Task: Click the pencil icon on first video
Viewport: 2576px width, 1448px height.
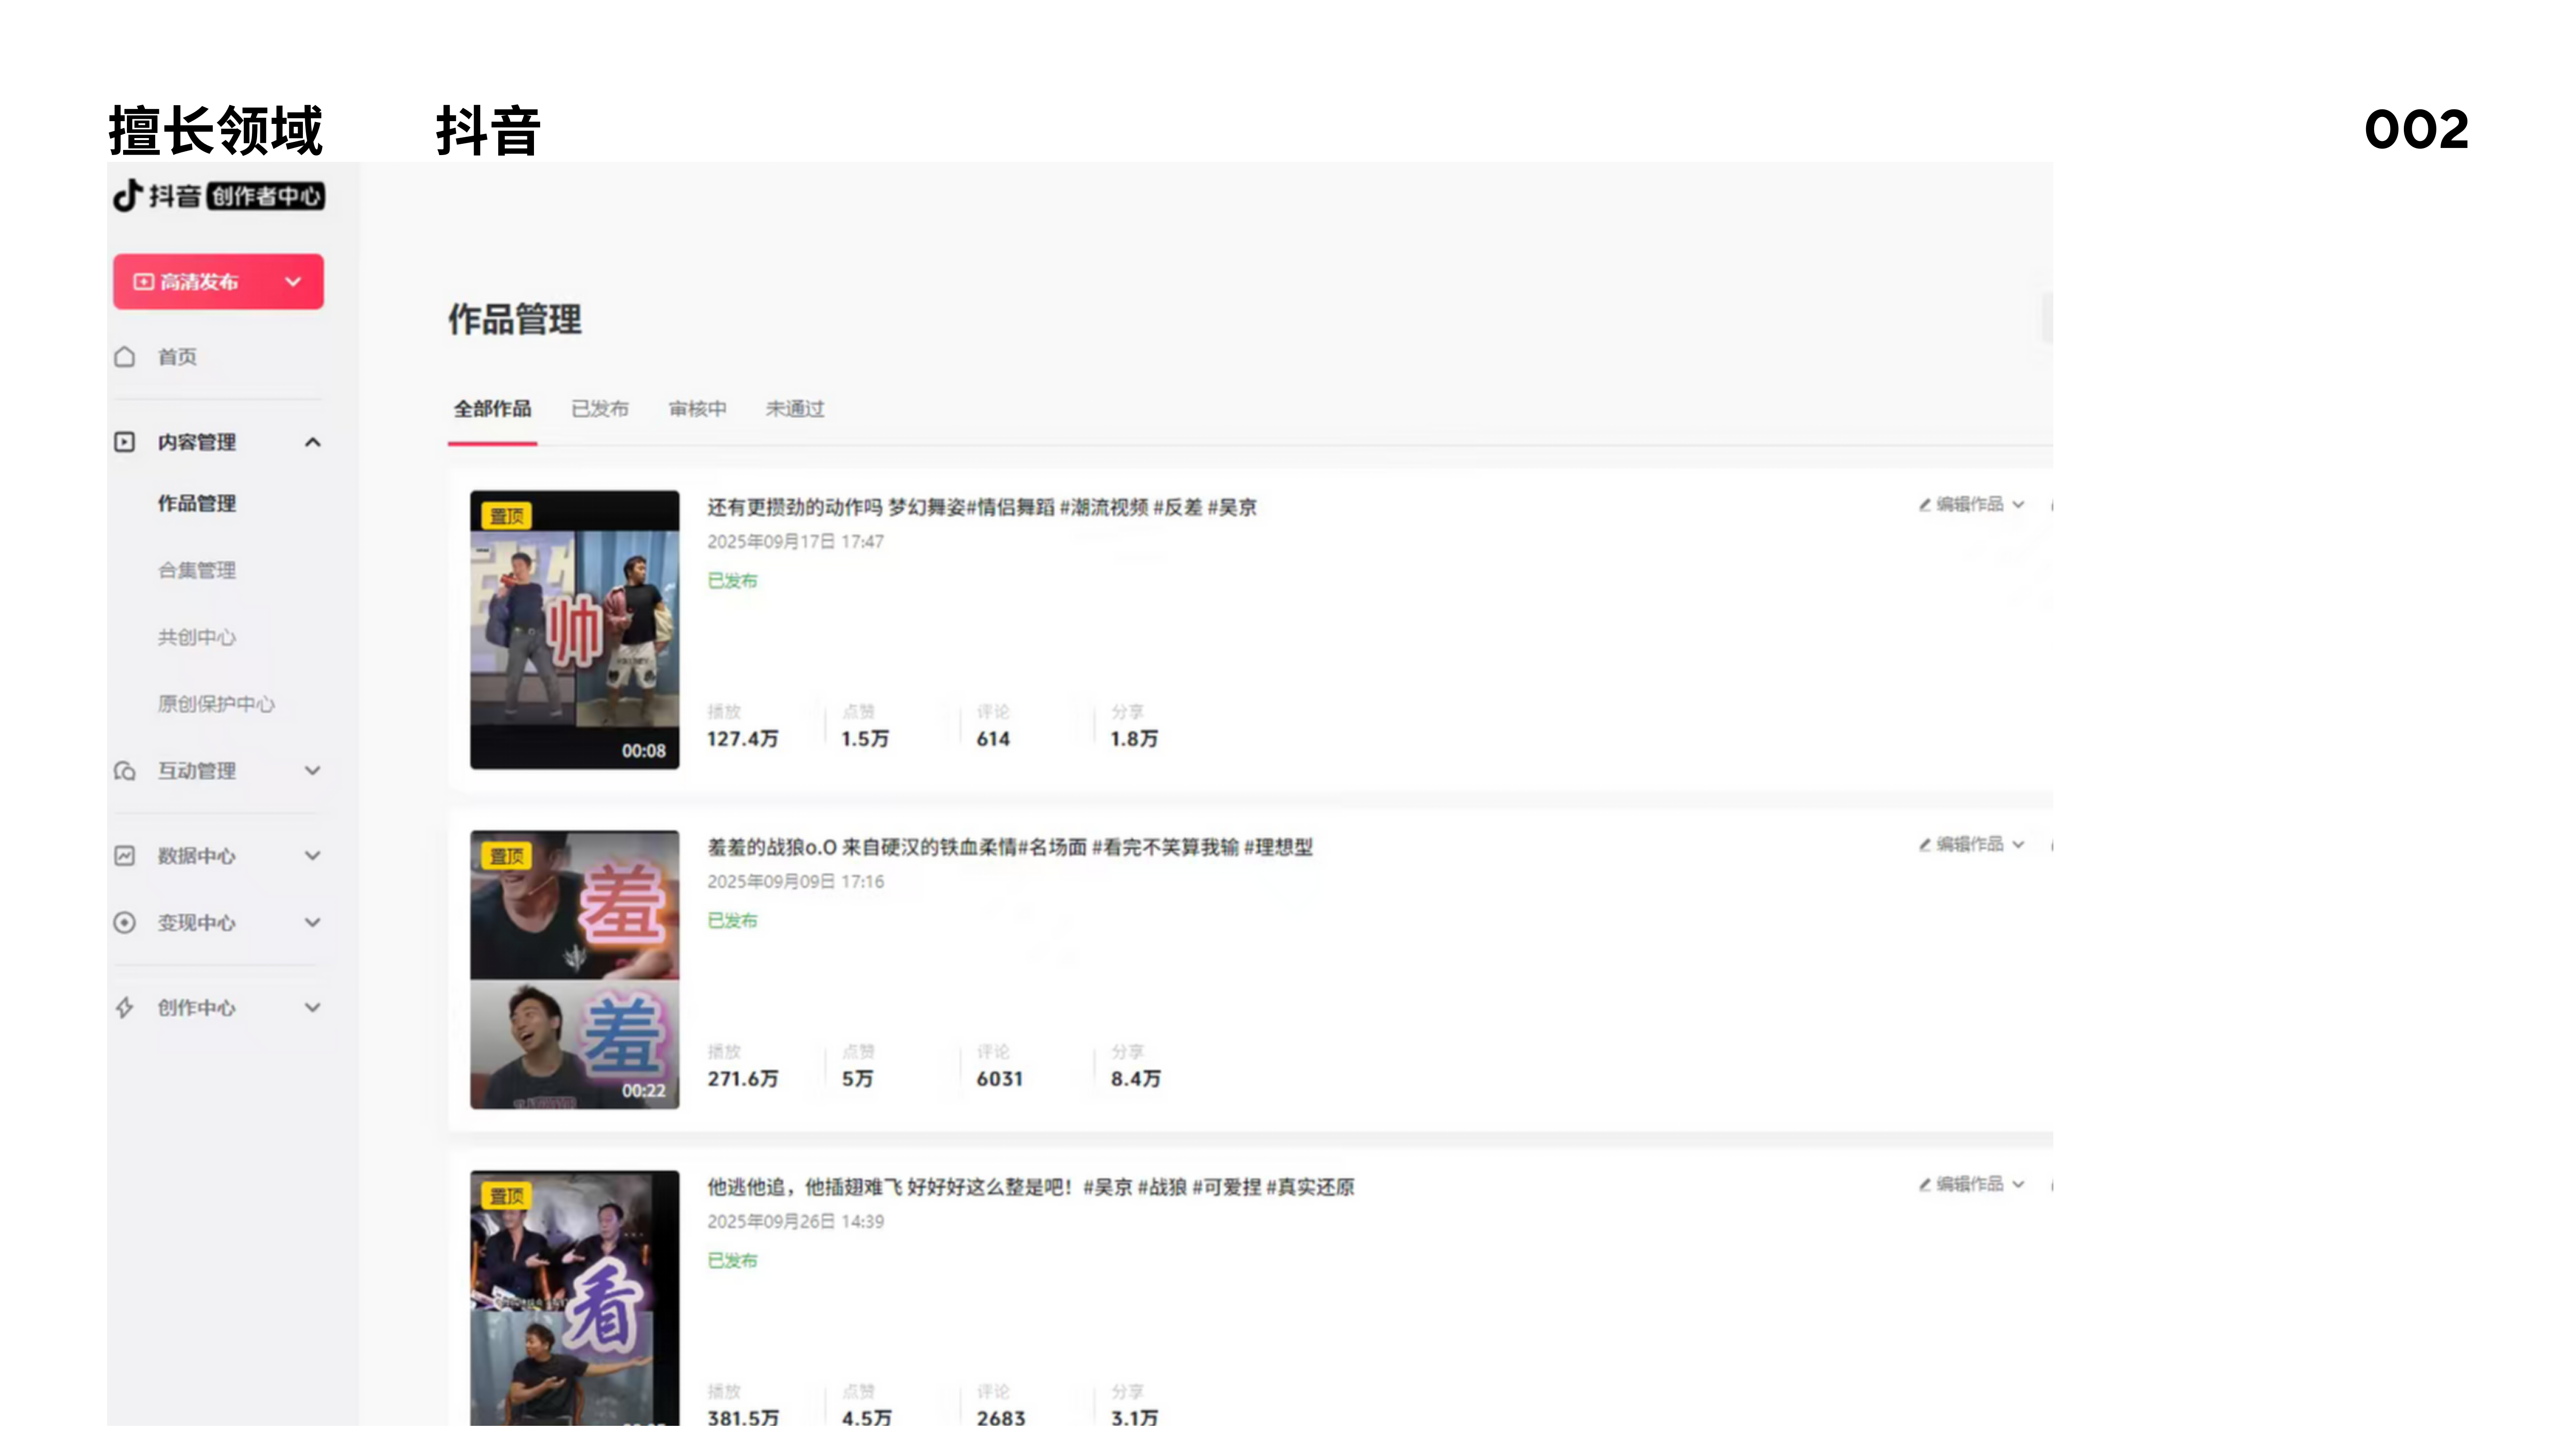Action: point(1924,505)
